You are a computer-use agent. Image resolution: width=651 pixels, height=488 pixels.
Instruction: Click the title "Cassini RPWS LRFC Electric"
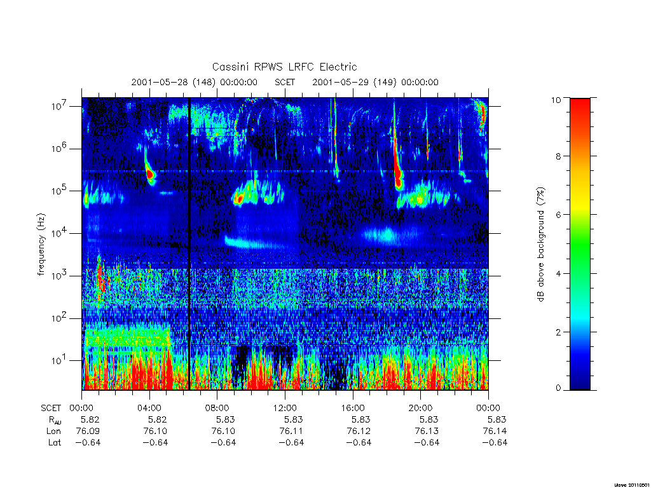click(284, 67)
